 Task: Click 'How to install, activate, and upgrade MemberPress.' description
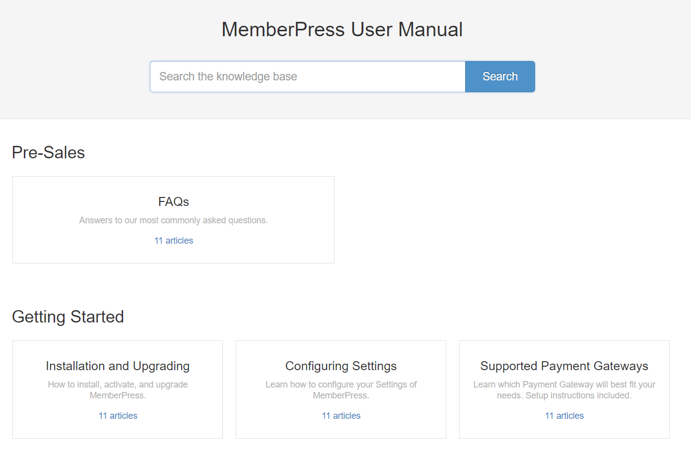[118, 390]
